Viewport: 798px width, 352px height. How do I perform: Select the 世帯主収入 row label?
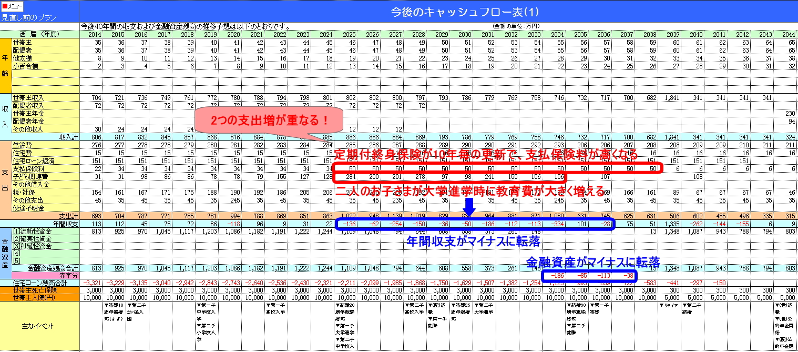[x=29, y=97]
